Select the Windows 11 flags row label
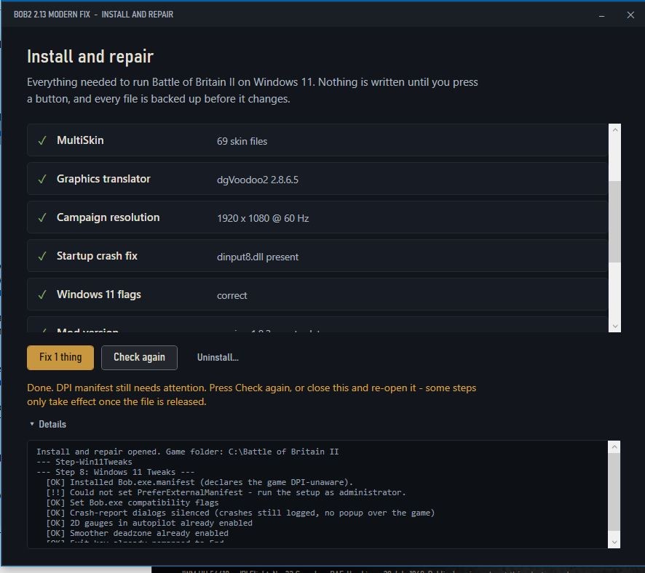The height and width of the screenshot is (573, 645). tap(99, 294)
